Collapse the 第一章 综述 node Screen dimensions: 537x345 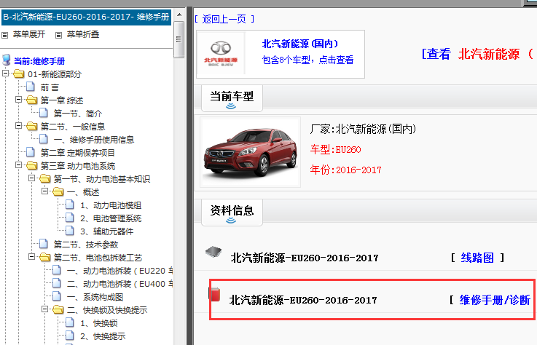(x=18, y=100)
